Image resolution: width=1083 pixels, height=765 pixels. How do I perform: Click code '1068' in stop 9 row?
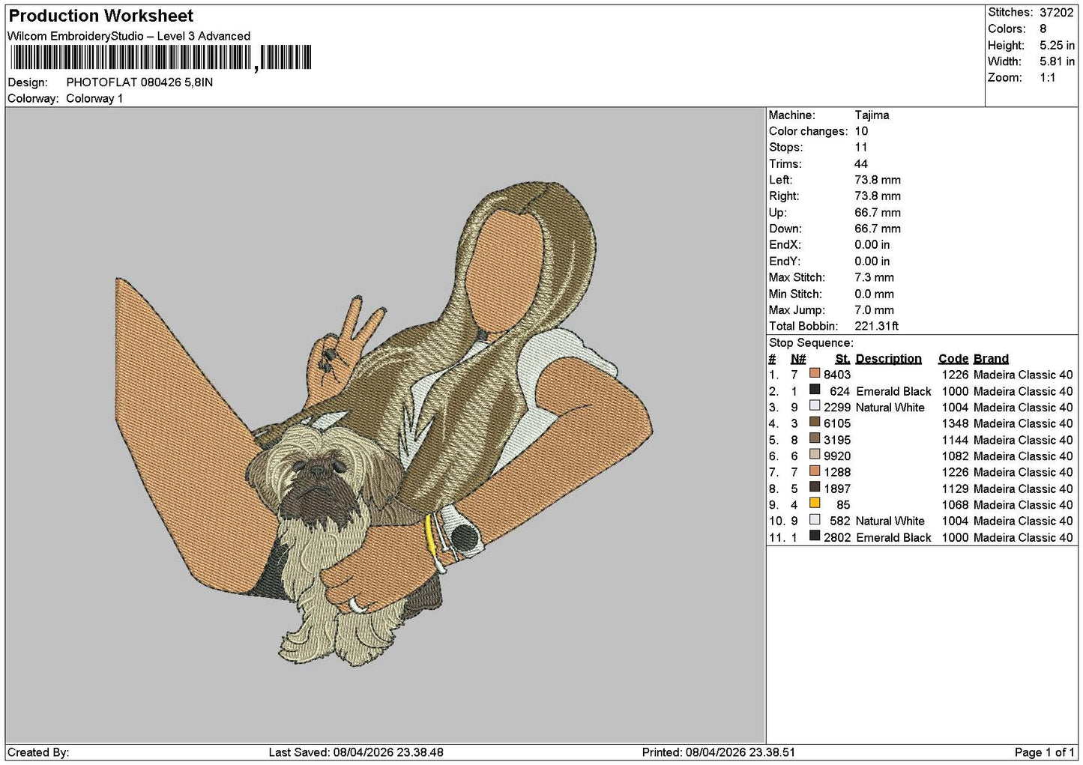pyautogui.click(x=955, y=505)
